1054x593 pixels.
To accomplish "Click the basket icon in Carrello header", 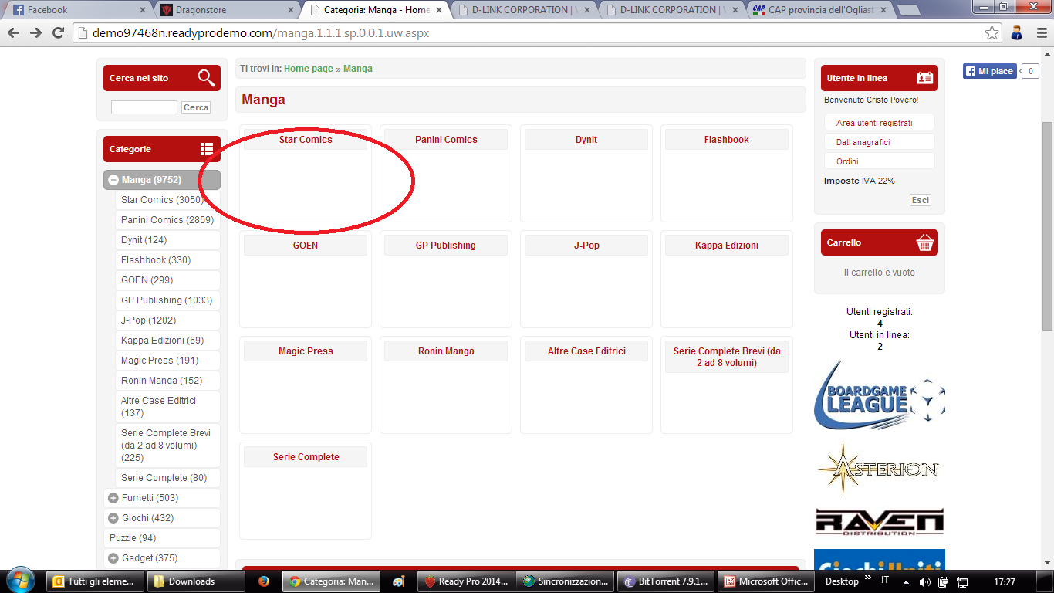I will click(x=924, y=242).
